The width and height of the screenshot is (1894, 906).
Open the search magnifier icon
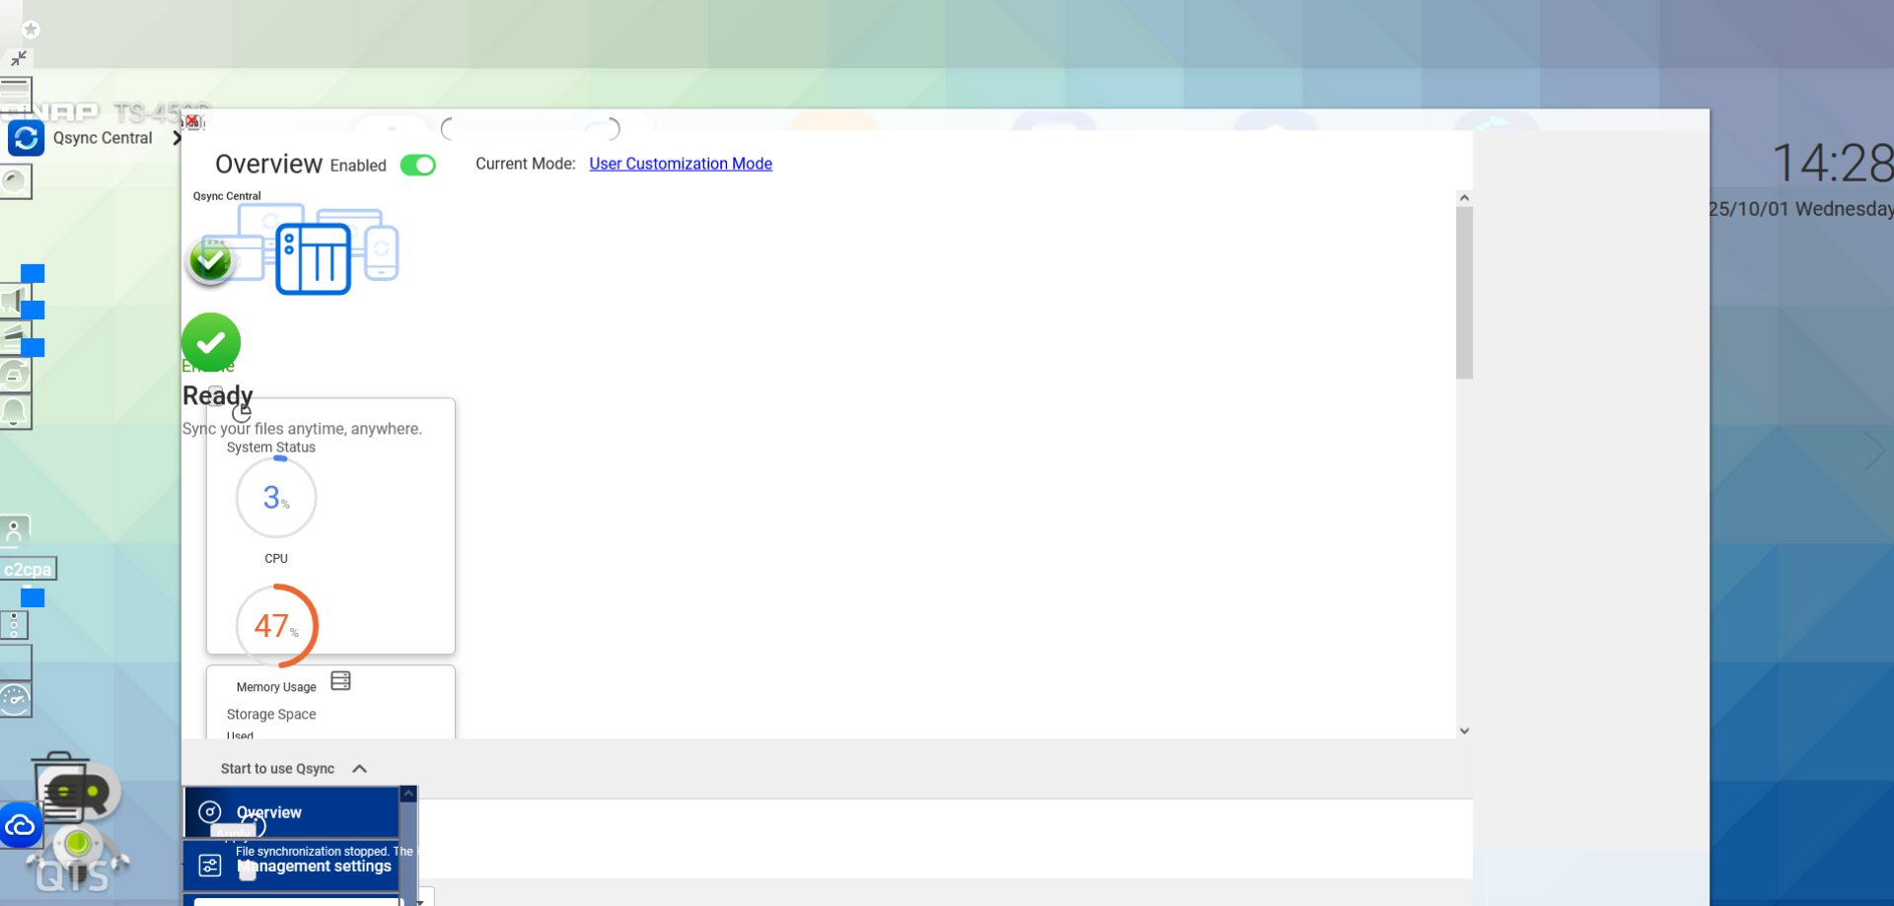tap(15, 181)
